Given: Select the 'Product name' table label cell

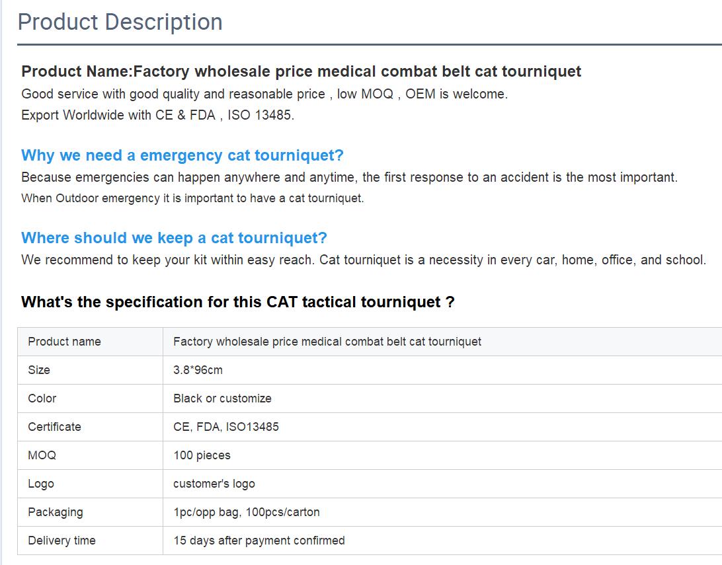Looking at the screenshot, I should 64,342.
